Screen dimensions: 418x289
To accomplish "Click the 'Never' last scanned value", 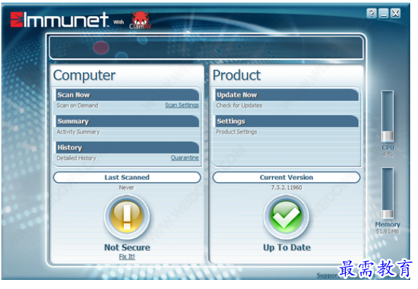I will click(127, 188).
